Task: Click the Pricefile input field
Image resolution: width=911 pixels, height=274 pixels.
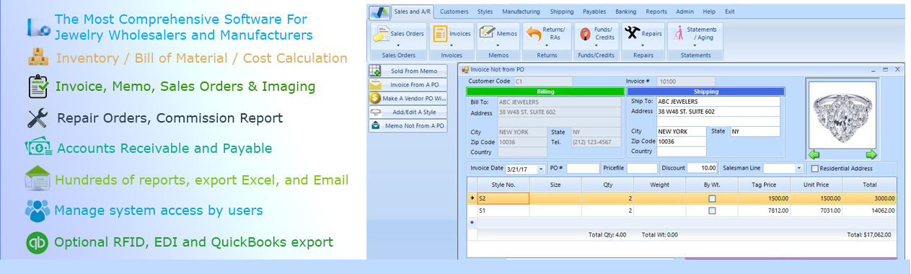Action: click(x=642, y=169)
